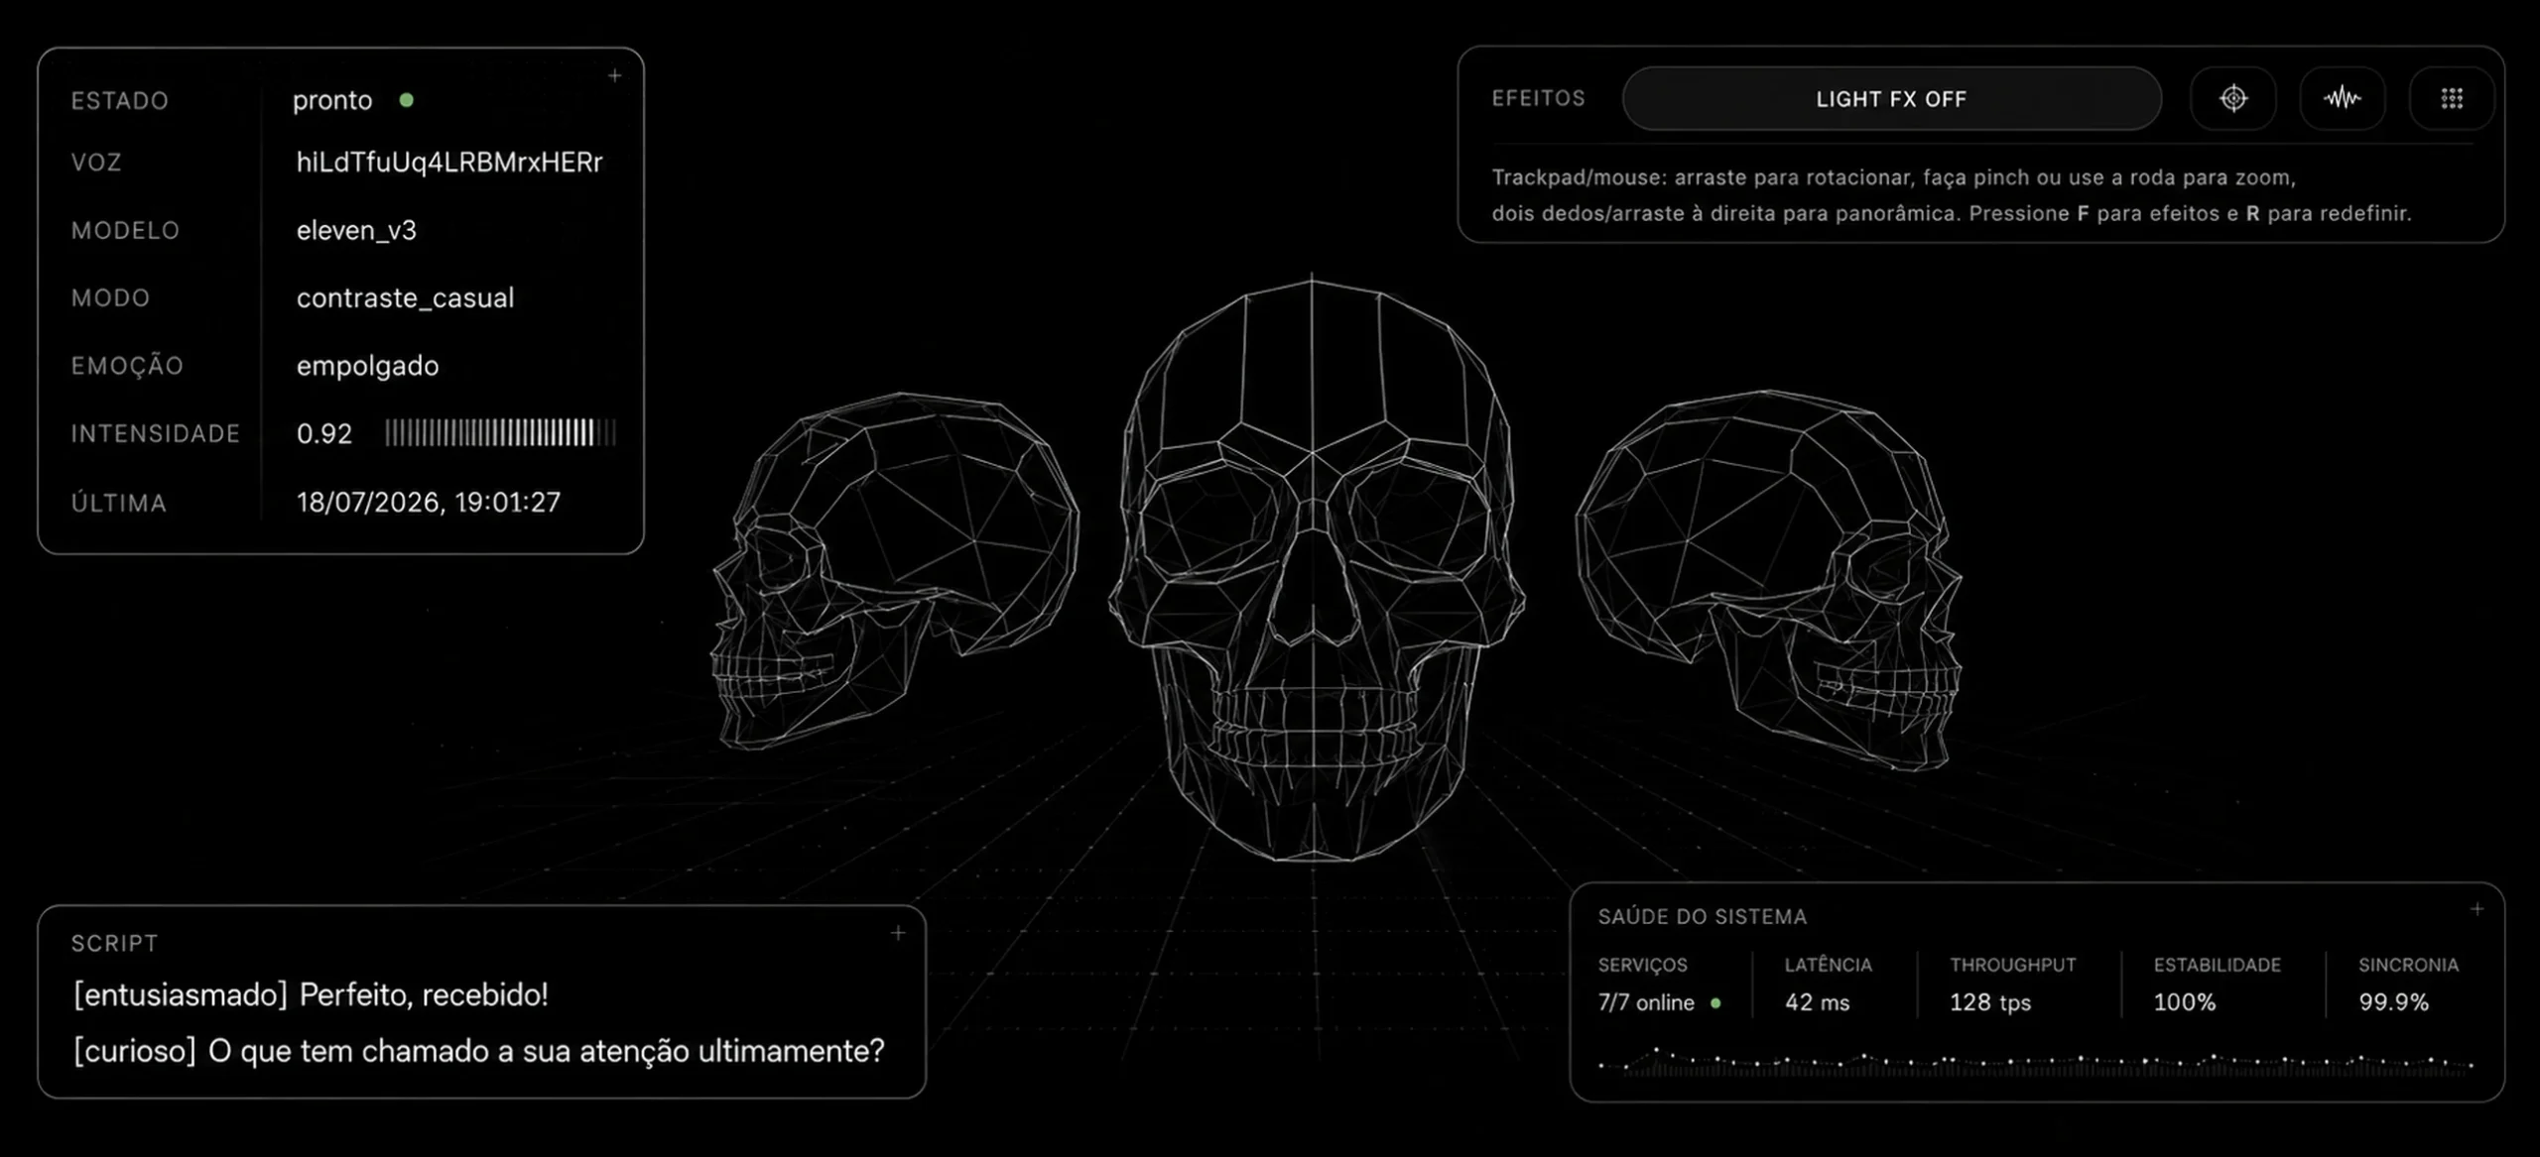Select the left profile skull model
The width and height of the screenshot is (2540, 1157).
point(895,570)
